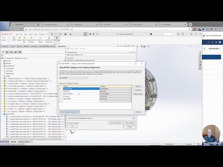Image resolution: width=223 pixels, height=167 pixels.
Task: Switch to the SOLIDWORKS Add-Ins tab
Action: (x=47, y=46)
